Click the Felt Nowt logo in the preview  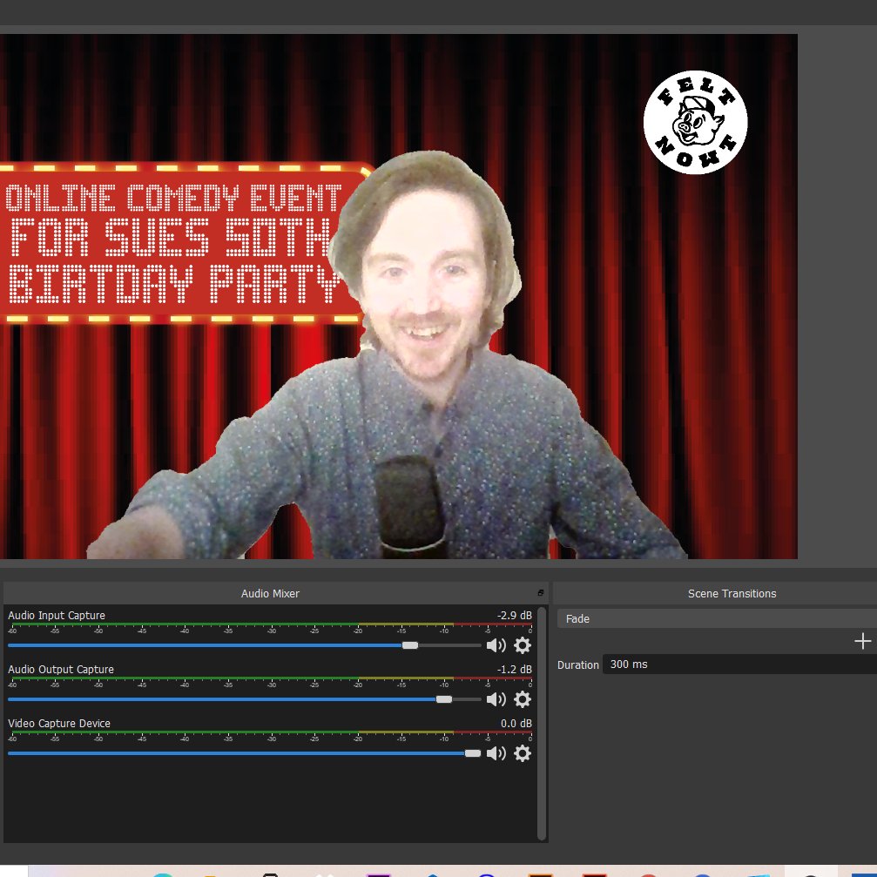695,123
